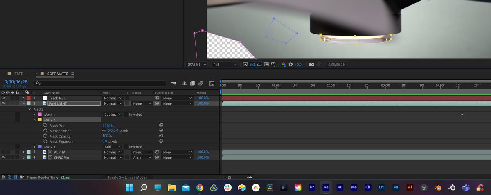Screen dimensions: 491x195
Task: Expand the Mask 3 properties
Action: click(34, 147)
